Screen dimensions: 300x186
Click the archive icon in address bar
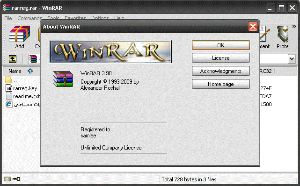click(33, 59)
